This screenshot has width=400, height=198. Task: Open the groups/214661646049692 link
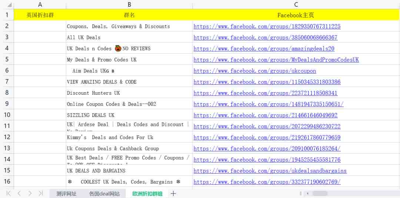tap(266, 115)
